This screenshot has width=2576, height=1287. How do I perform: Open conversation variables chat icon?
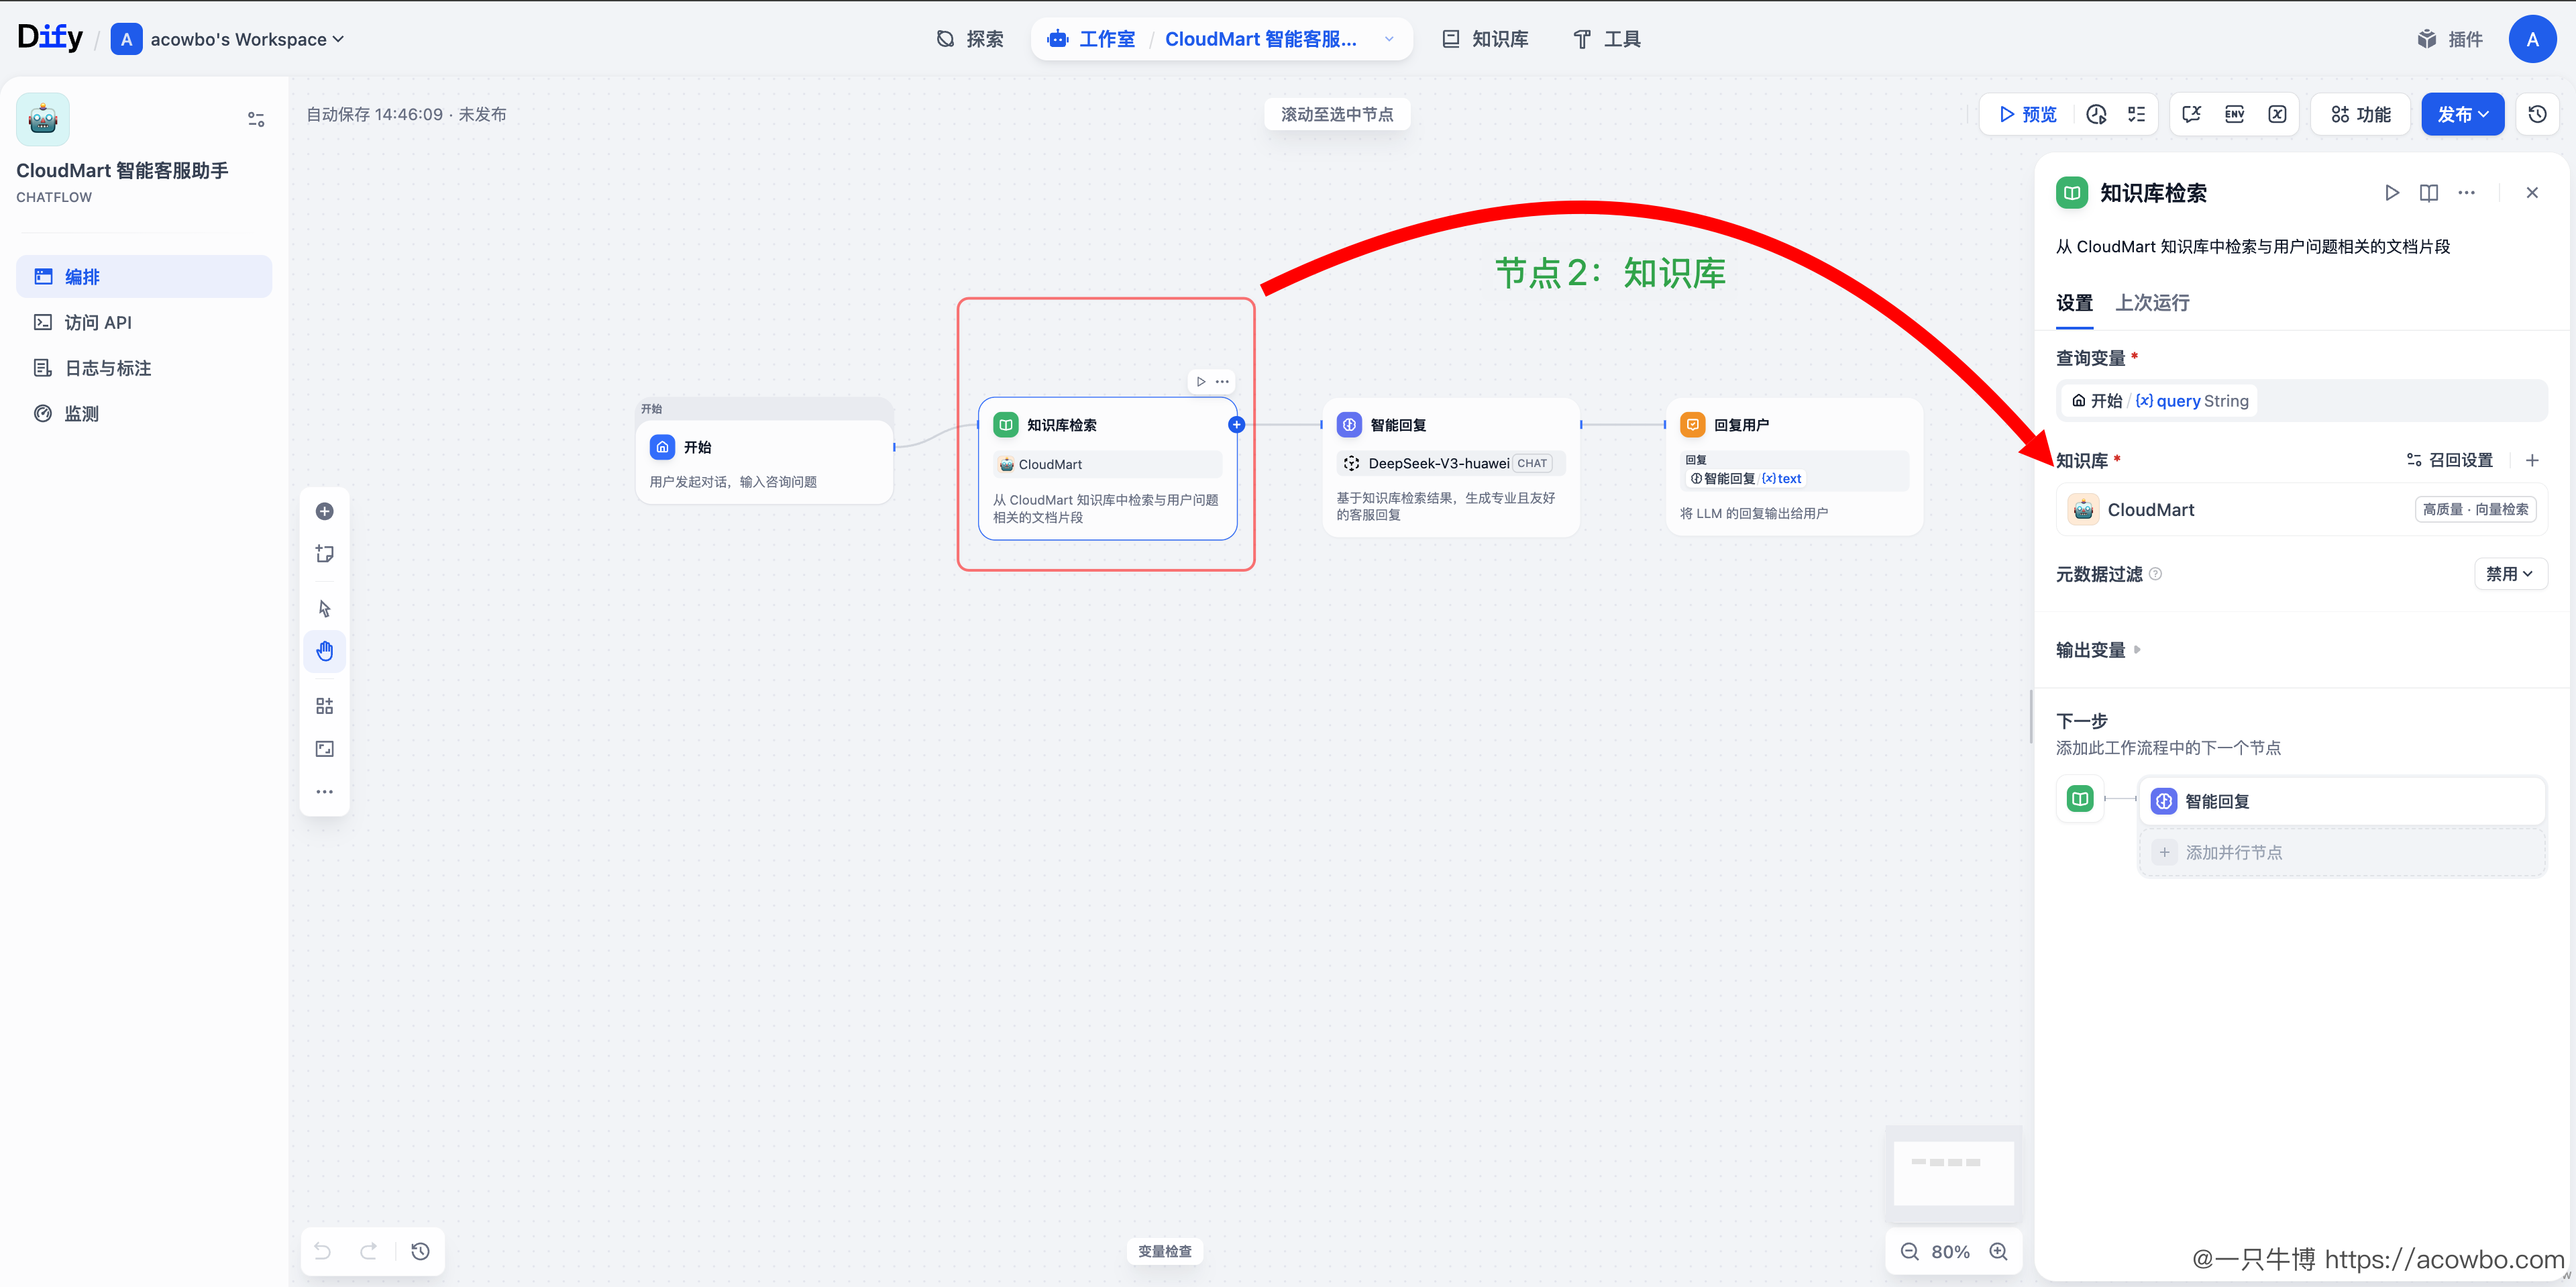tap(2191, 114)
